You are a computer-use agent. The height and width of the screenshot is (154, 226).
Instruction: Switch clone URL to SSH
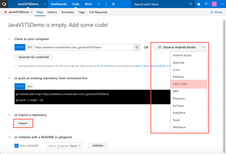point(29,47)
